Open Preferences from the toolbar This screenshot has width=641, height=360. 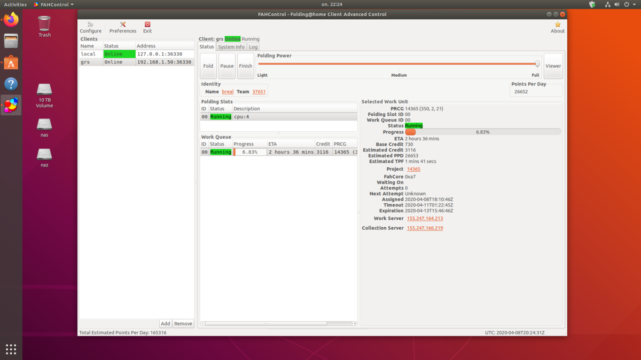coord(123,27)
